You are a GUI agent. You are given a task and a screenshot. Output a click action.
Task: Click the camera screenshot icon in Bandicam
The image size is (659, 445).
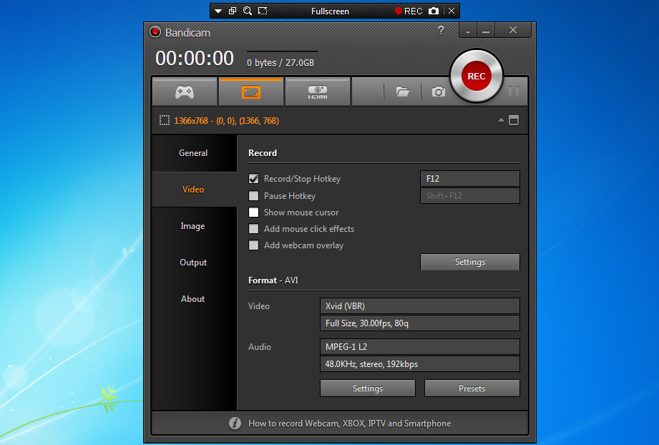[x=438, y=92]
